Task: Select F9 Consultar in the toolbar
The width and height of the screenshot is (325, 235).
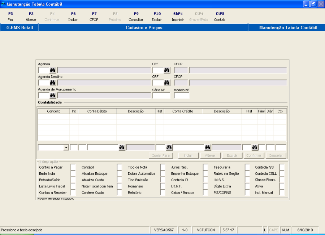Action: pos(136,17)
